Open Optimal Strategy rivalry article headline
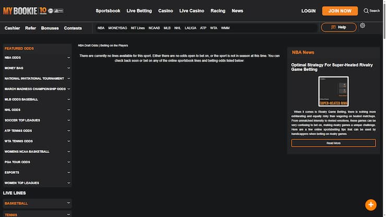The width and height of the screenshot is (386, 217). click(x=332, y=67)
